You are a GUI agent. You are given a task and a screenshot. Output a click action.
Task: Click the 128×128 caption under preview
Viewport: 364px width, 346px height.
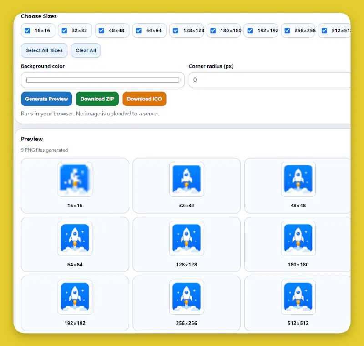click(187, 265)
